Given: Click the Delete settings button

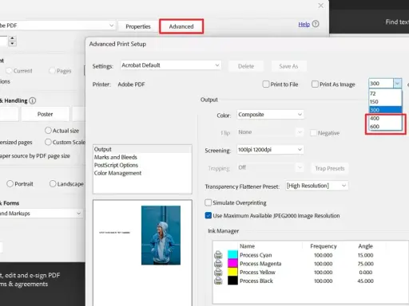Looking at the screenshot, I should tap(246, 66).
